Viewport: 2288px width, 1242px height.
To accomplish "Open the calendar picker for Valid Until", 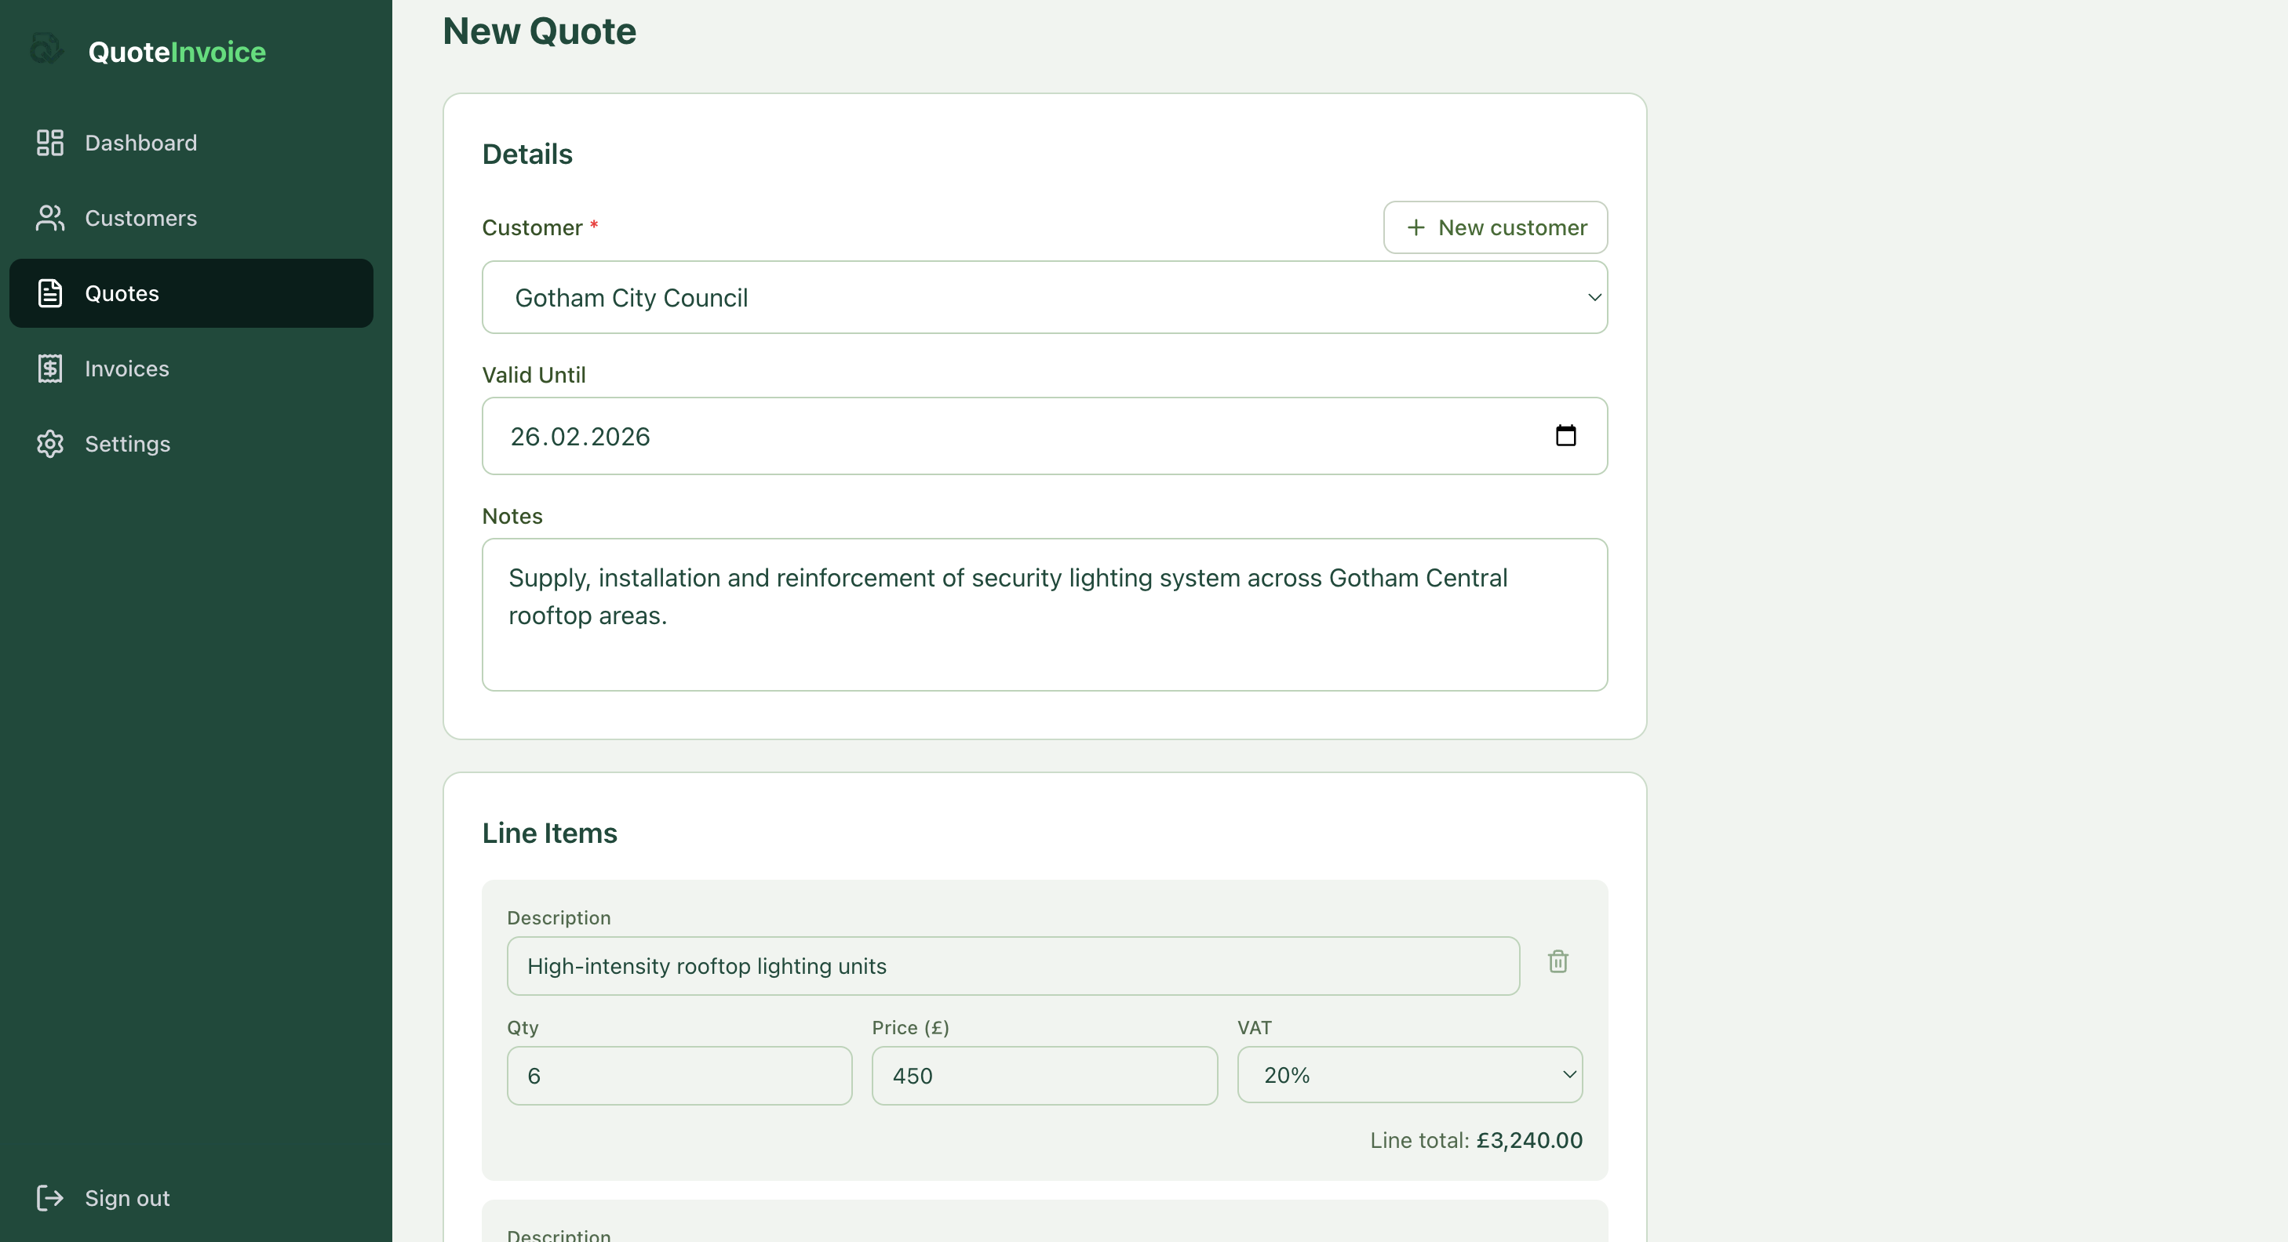I will pos(1566,436).
